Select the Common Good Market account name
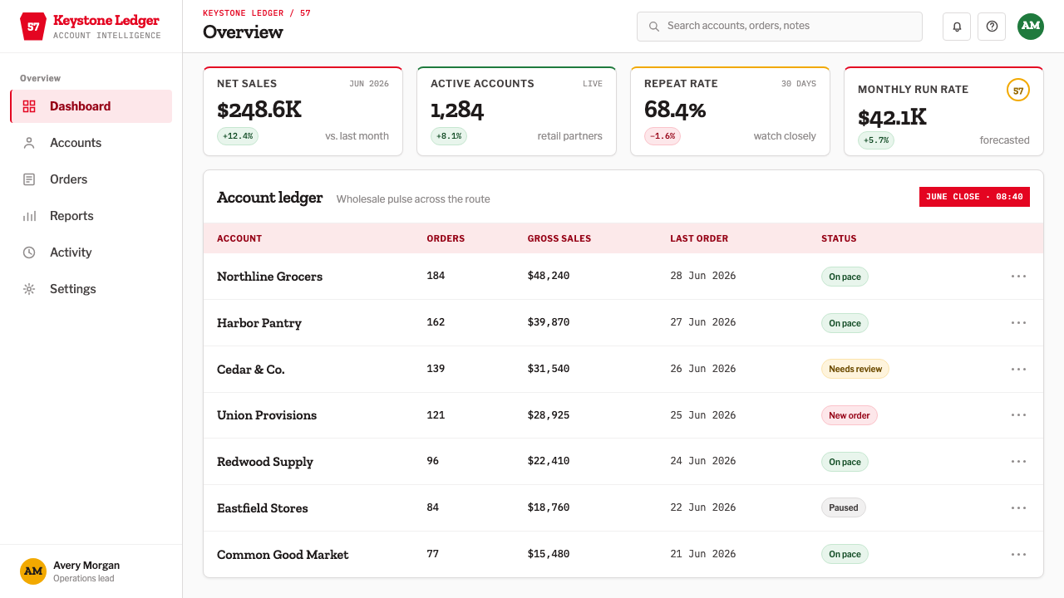This screenshot has height=598, width=1064. [283, 555]
